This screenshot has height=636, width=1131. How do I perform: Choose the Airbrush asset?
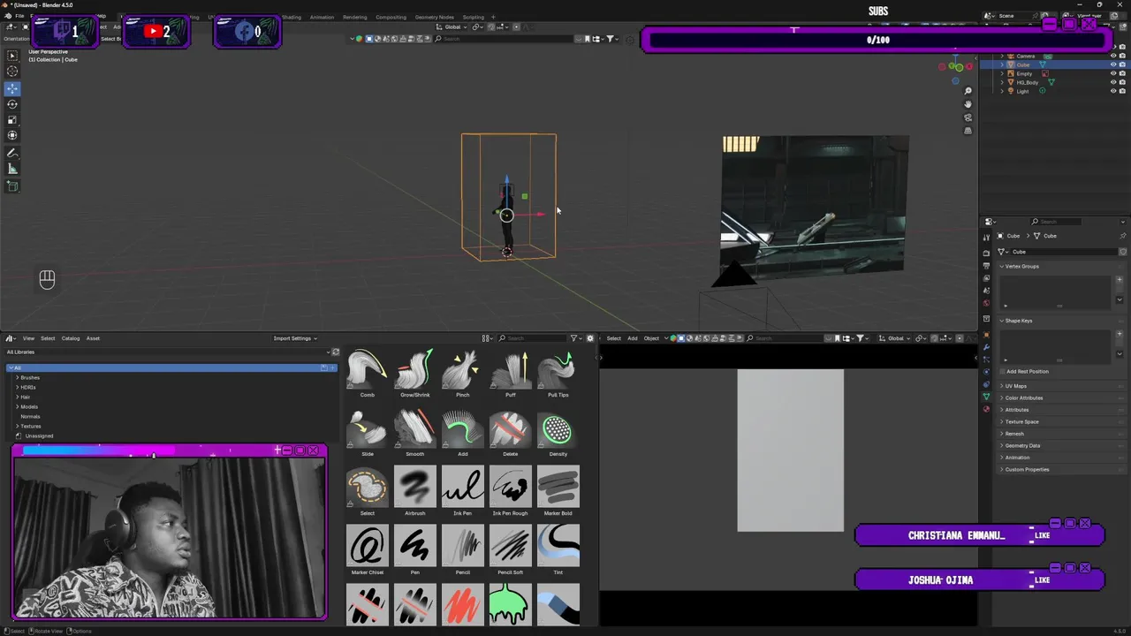click(x=415, y=493)
